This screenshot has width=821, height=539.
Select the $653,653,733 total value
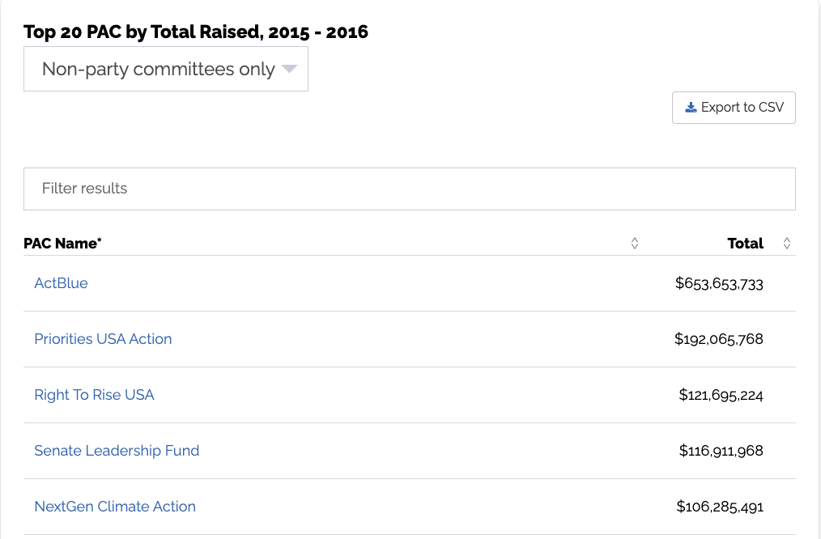719,283
